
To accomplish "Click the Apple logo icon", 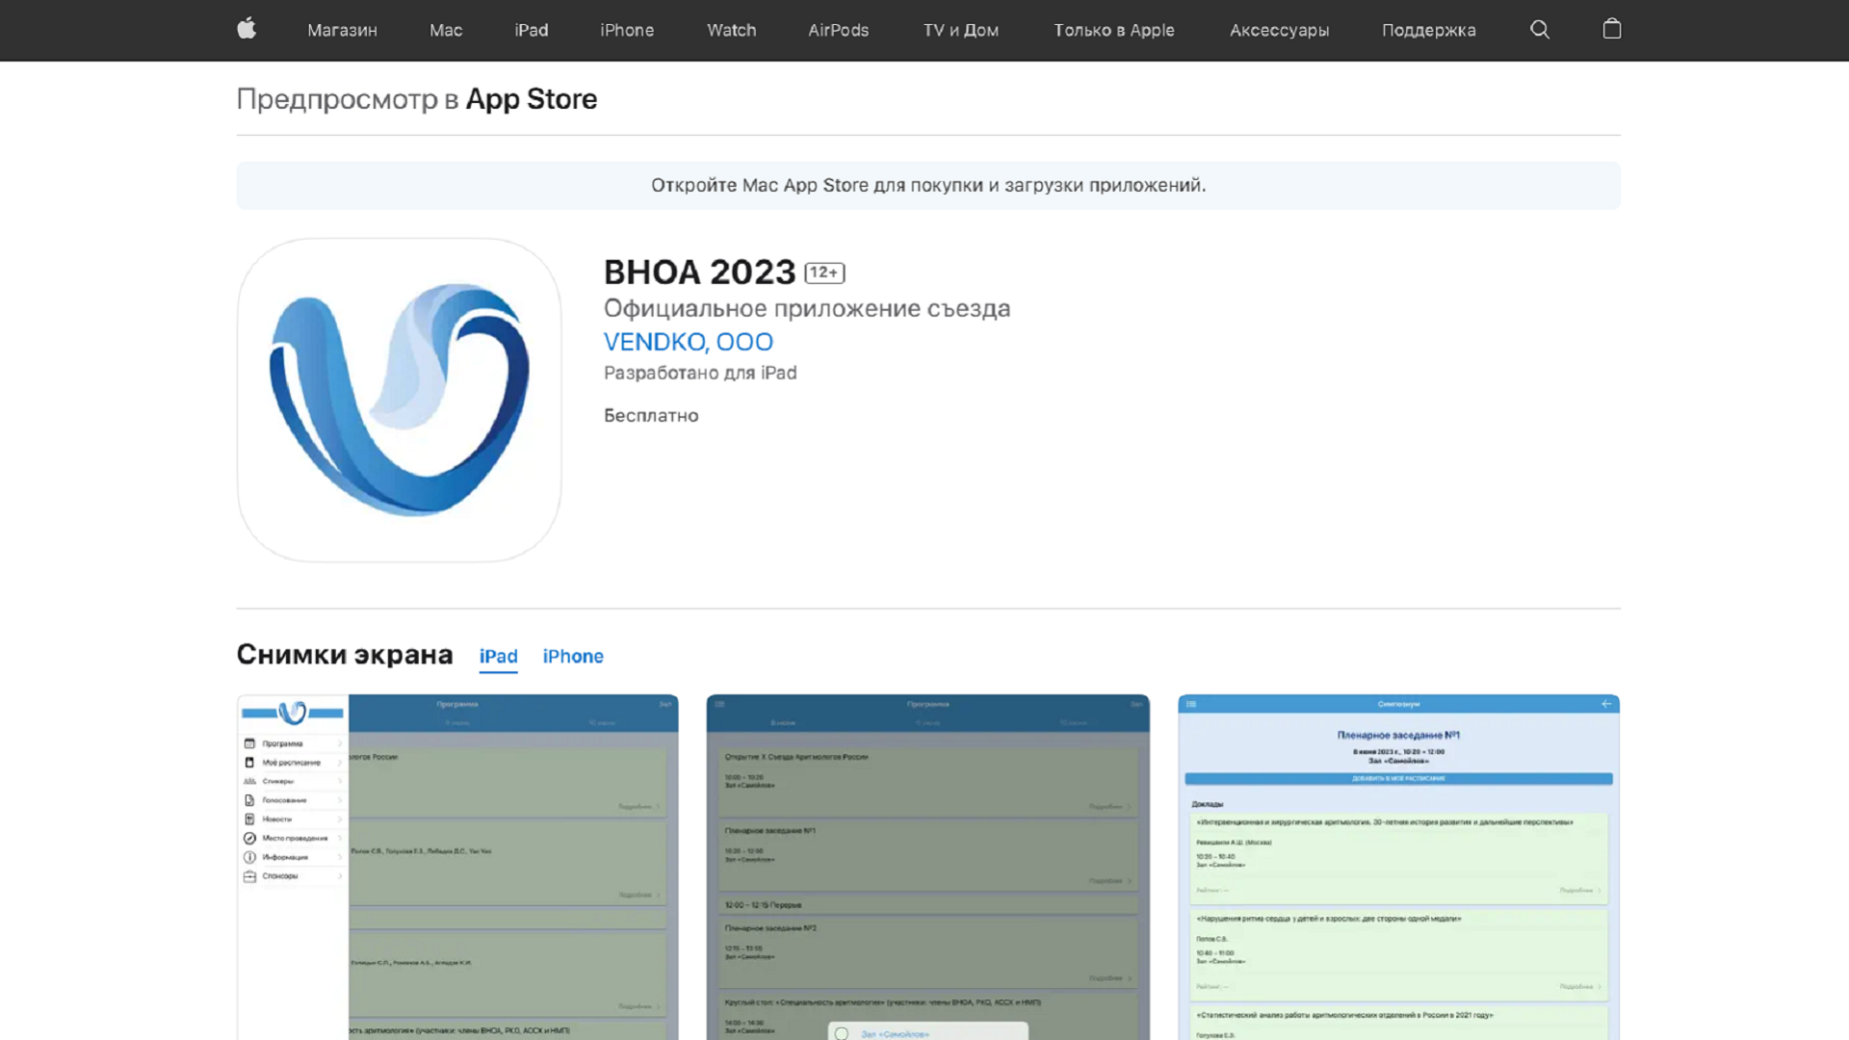I will tap(247, 29).
